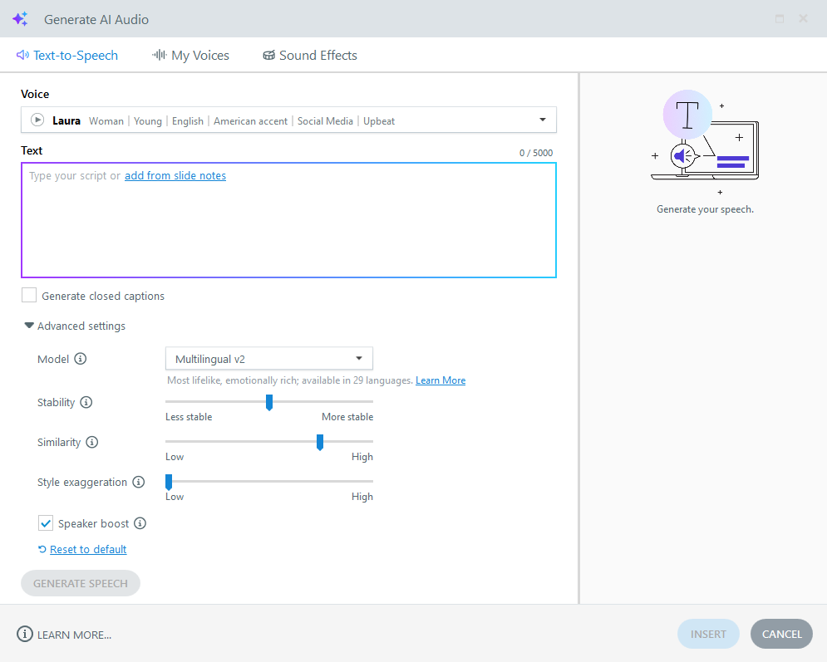Screen dimensions: 827x662
Task: Click the Model info icon
Action: coord(81,360)
